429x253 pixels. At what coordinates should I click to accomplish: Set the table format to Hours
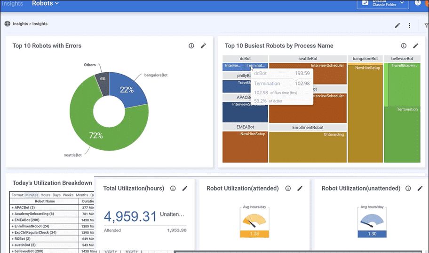coord(46,195)
